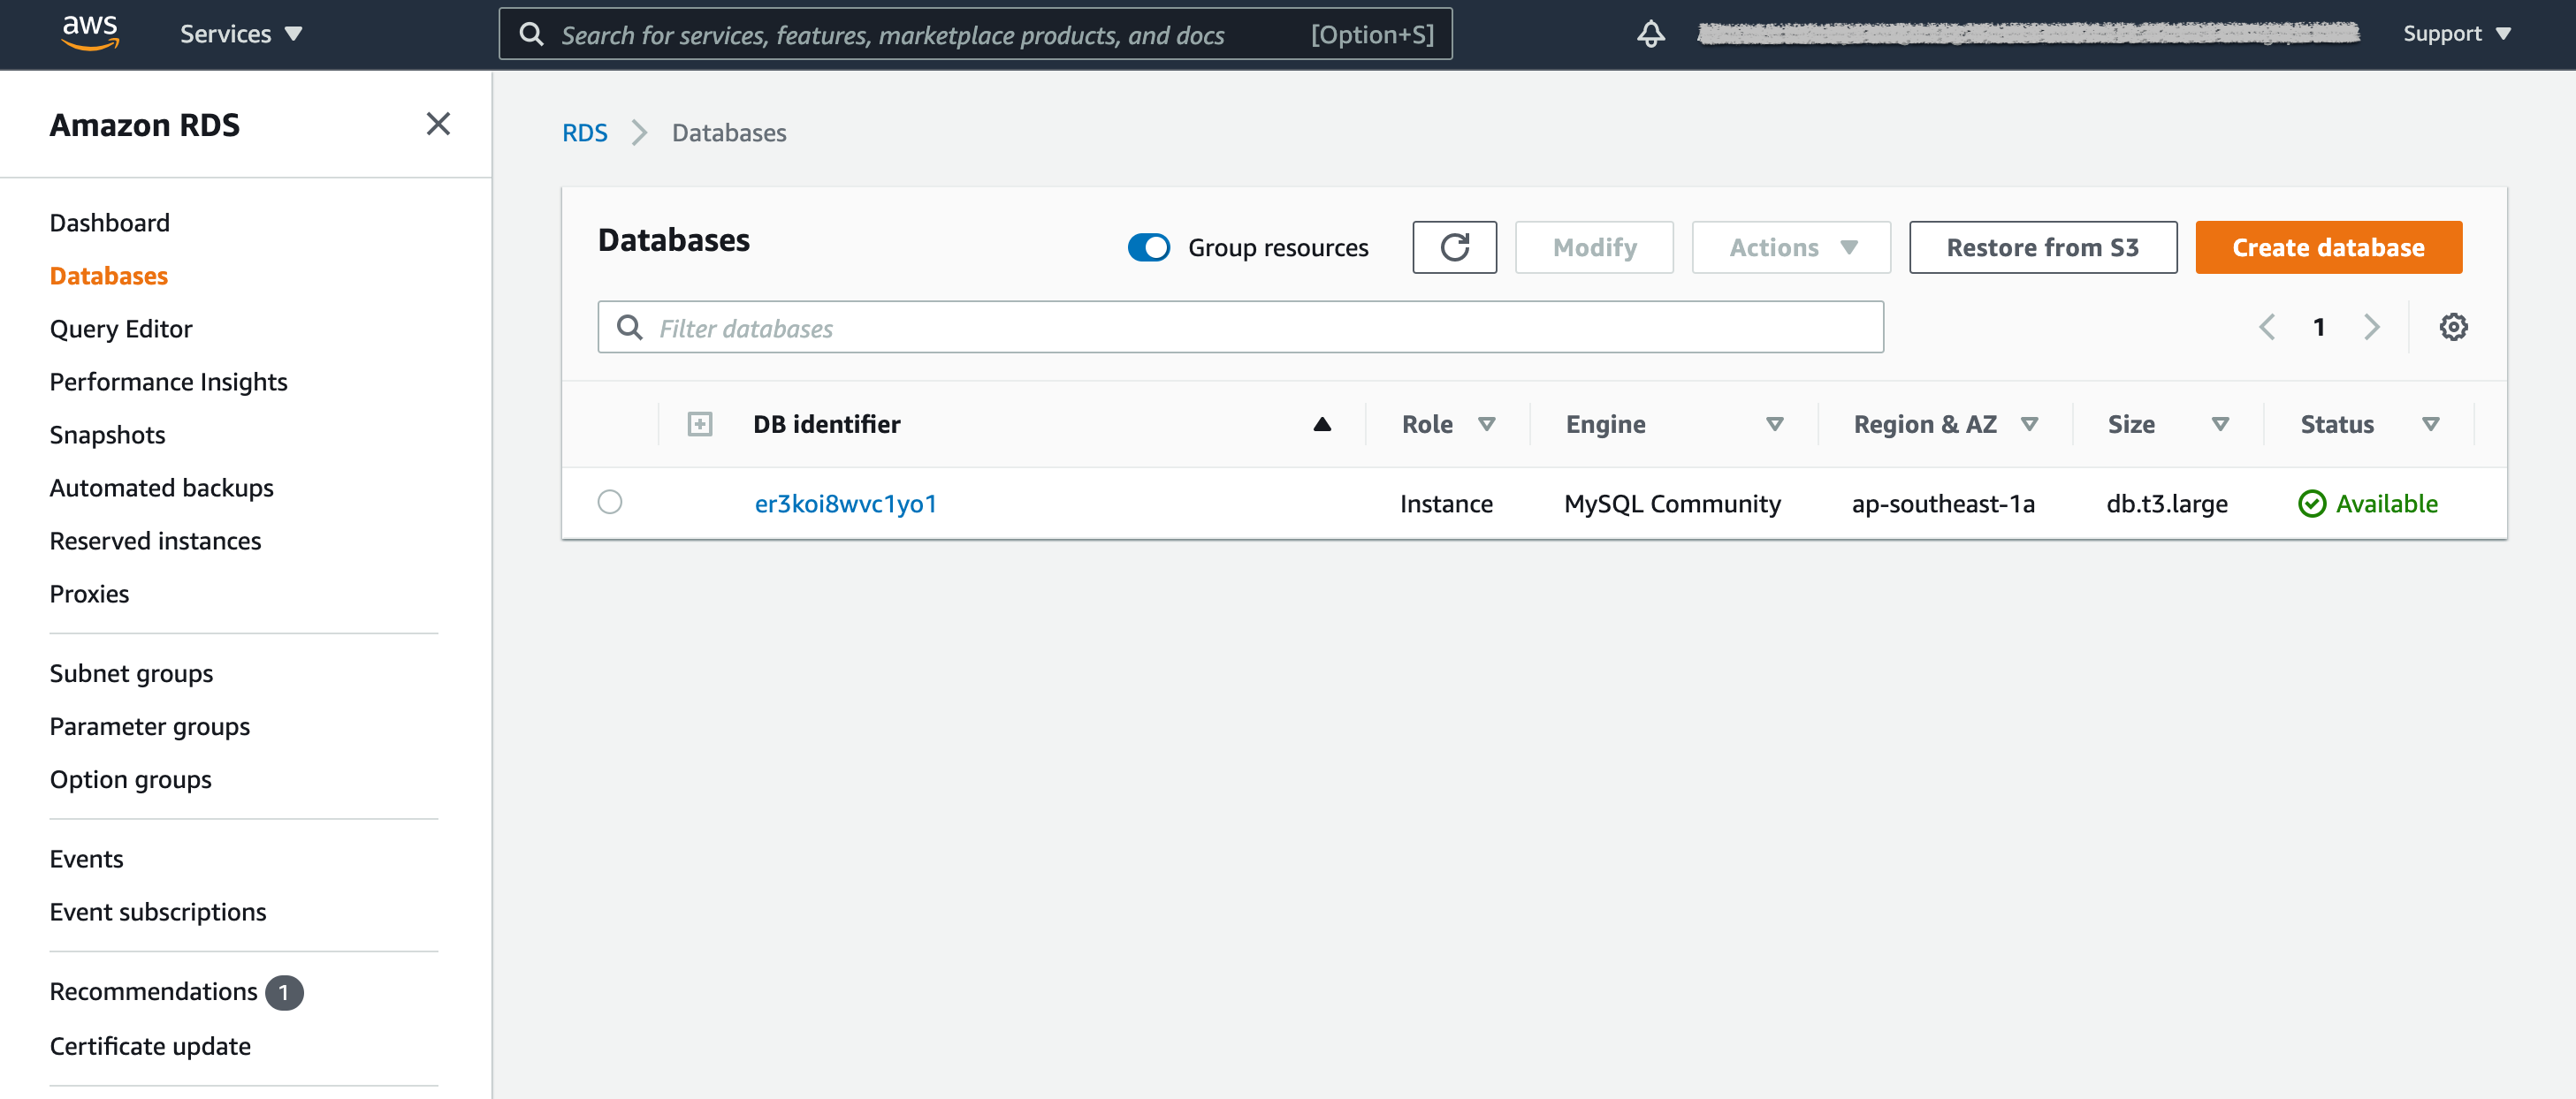The height and width of the screenshot is (1099, 2576).
Task: Open Parameter groups in the sidebar
Action: 150,726
